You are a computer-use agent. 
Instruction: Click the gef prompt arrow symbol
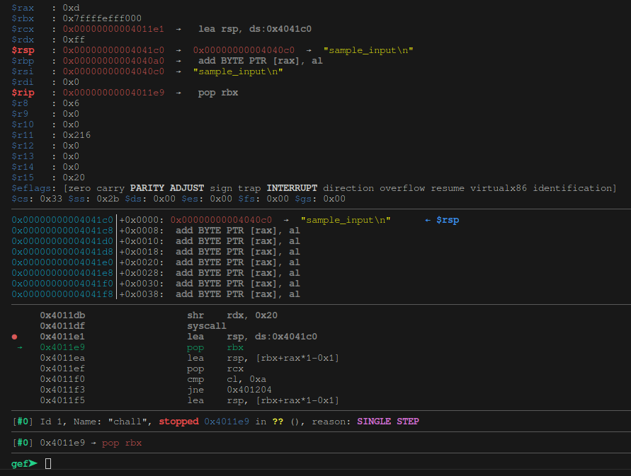tap(33, 464)
